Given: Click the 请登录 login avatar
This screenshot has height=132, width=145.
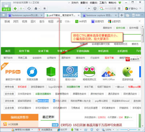Looking at the screenshot, I should pyautogui.click(x=6, y=7).
